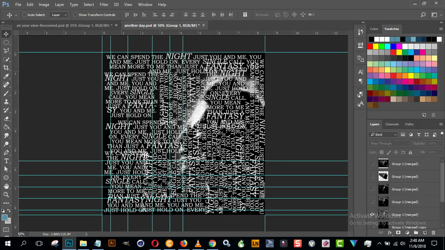Viewport: 445px width, 250px height.
Task: Open the Layers panel options menu
Action: [441, 124]
